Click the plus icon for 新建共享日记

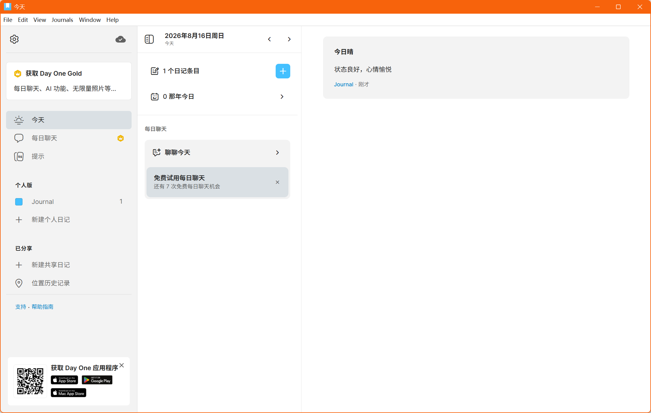click(19, 265)
